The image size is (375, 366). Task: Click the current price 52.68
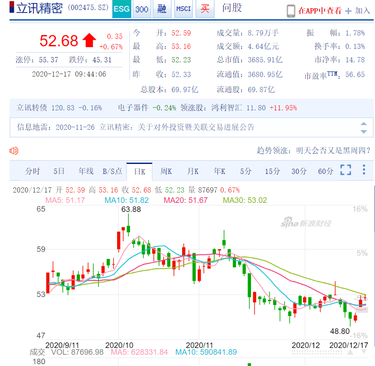(x=59, y=41)
